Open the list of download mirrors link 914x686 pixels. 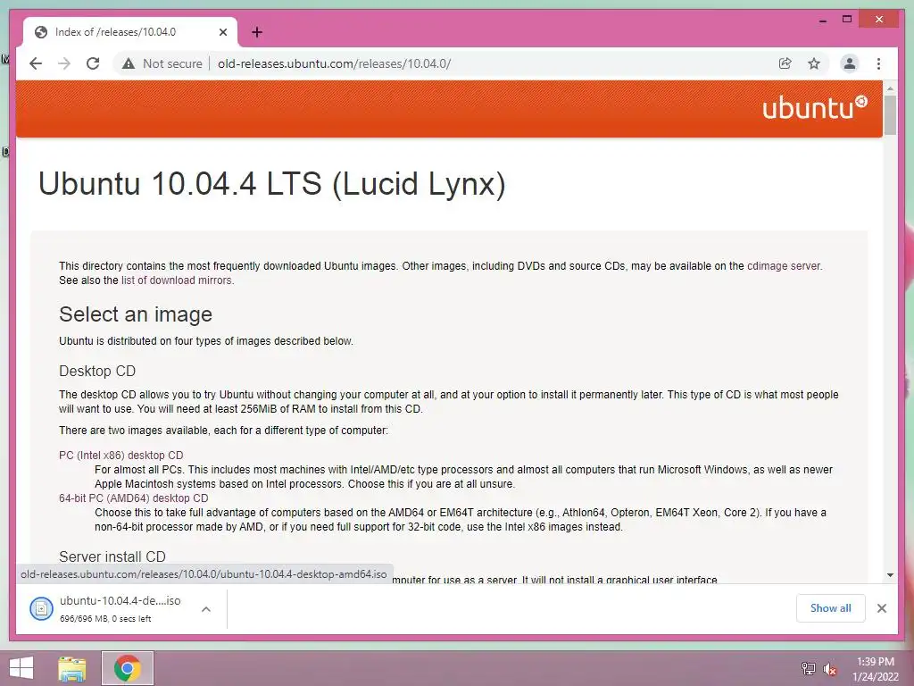176,280
